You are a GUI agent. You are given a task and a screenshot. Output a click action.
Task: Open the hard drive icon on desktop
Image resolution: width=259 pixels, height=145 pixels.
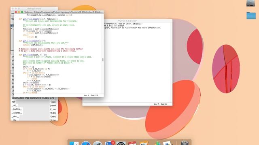tap(251, 3)
